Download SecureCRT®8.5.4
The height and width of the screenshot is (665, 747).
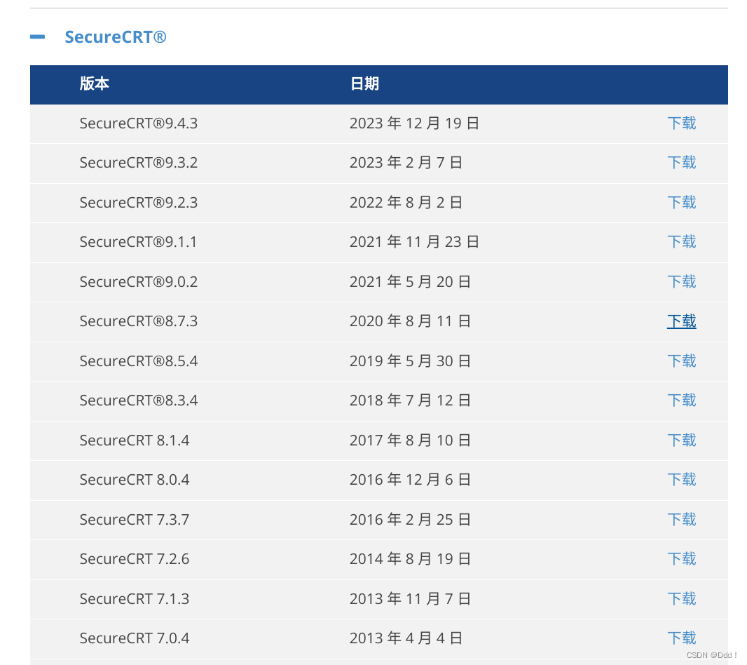point(681,361)
